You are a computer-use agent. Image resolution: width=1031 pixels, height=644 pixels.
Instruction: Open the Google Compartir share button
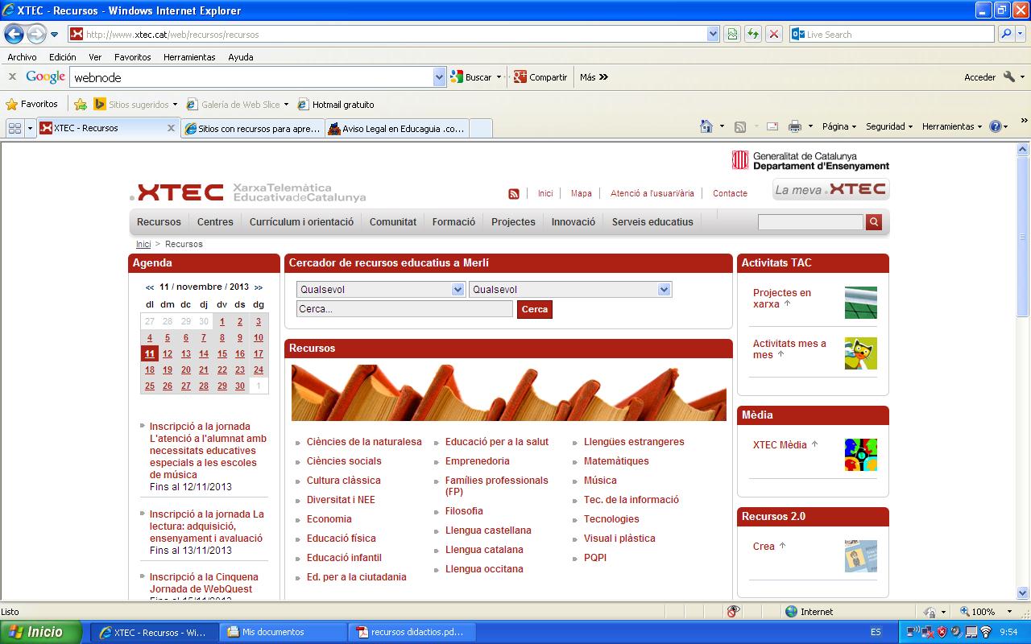tap(540, 77)
